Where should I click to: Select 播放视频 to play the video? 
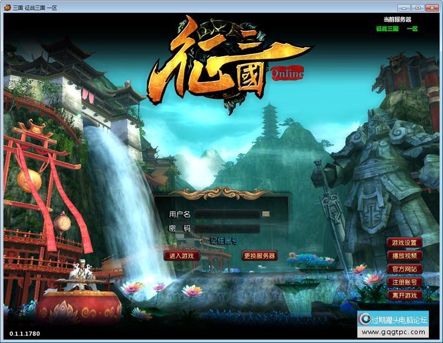point(405,256)
